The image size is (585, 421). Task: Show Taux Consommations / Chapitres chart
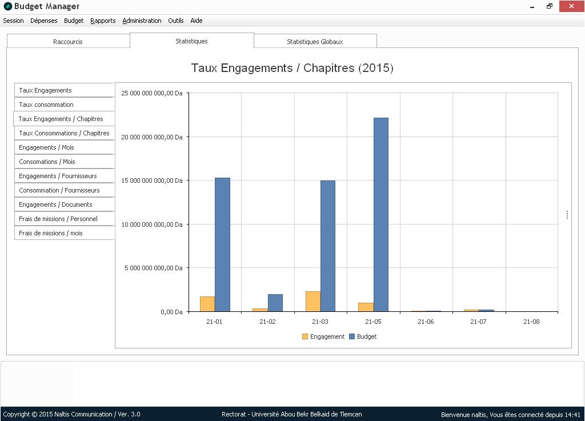[x=64, y=133]
